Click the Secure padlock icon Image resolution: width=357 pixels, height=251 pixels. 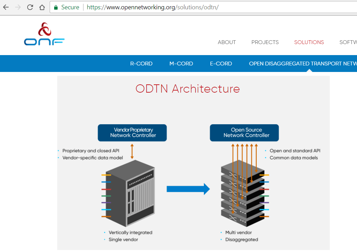point(56,7)
